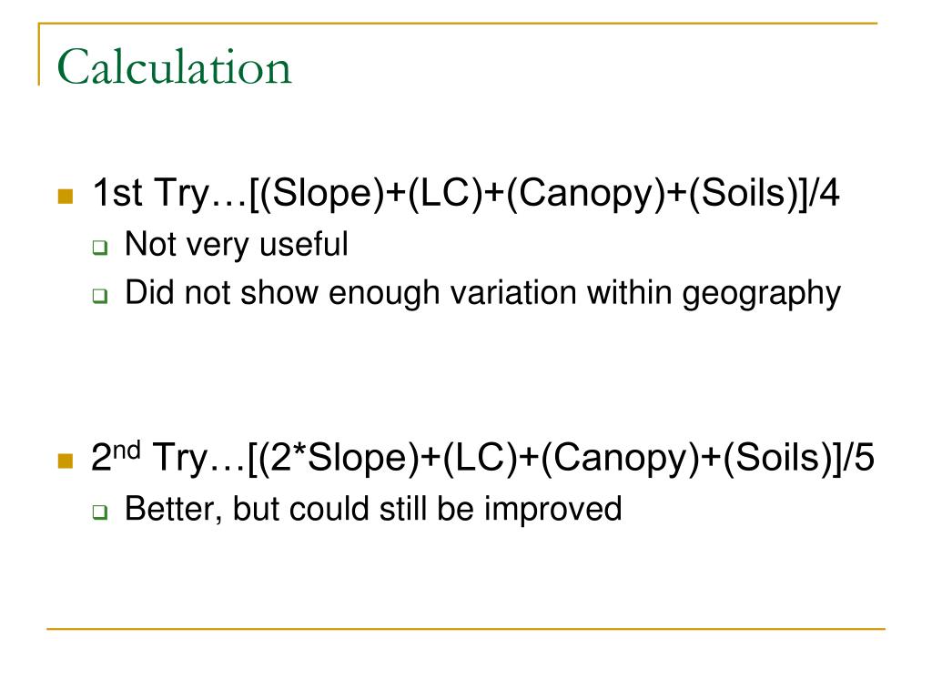Select the hollow bullet before Better, but could
932x699 pixels.
(100, 512)
